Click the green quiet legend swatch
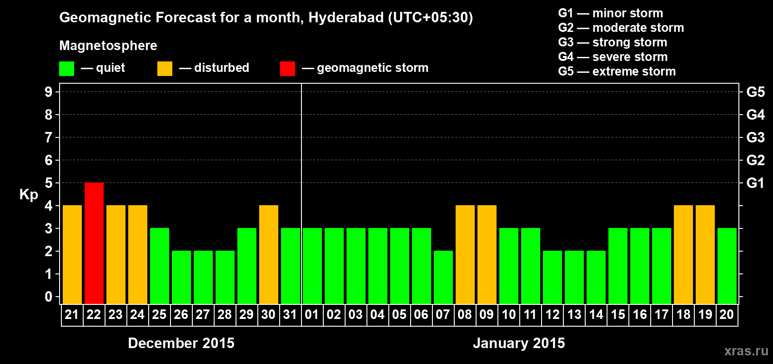The height and width of the screenshot is (364, 773). [x=66, y=69]
